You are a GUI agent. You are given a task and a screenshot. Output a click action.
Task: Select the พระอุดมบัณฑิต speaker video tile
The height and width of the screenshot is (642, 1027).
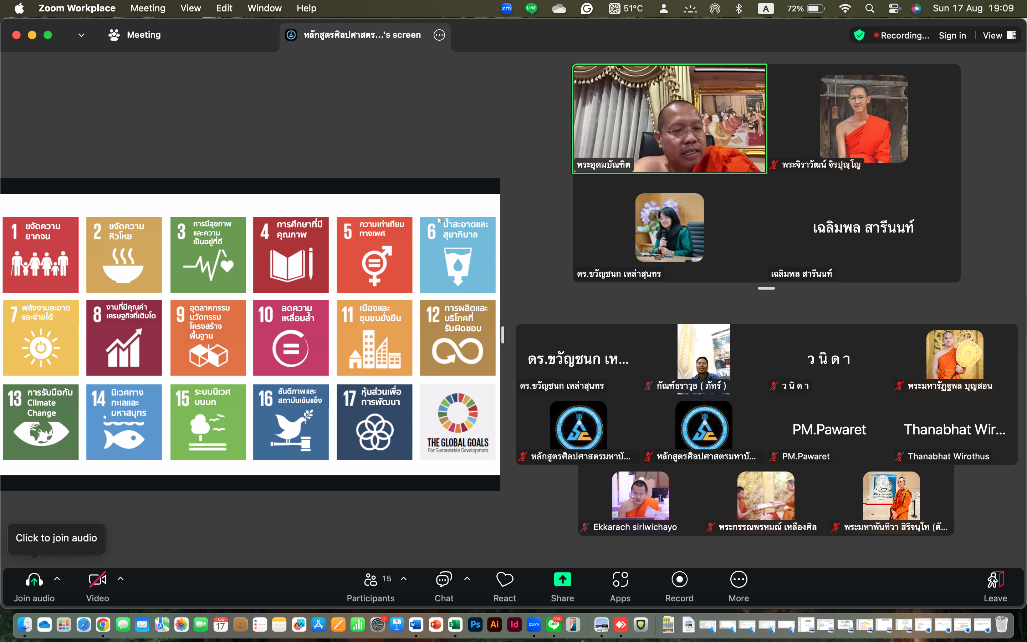click(x=670, y=119)
